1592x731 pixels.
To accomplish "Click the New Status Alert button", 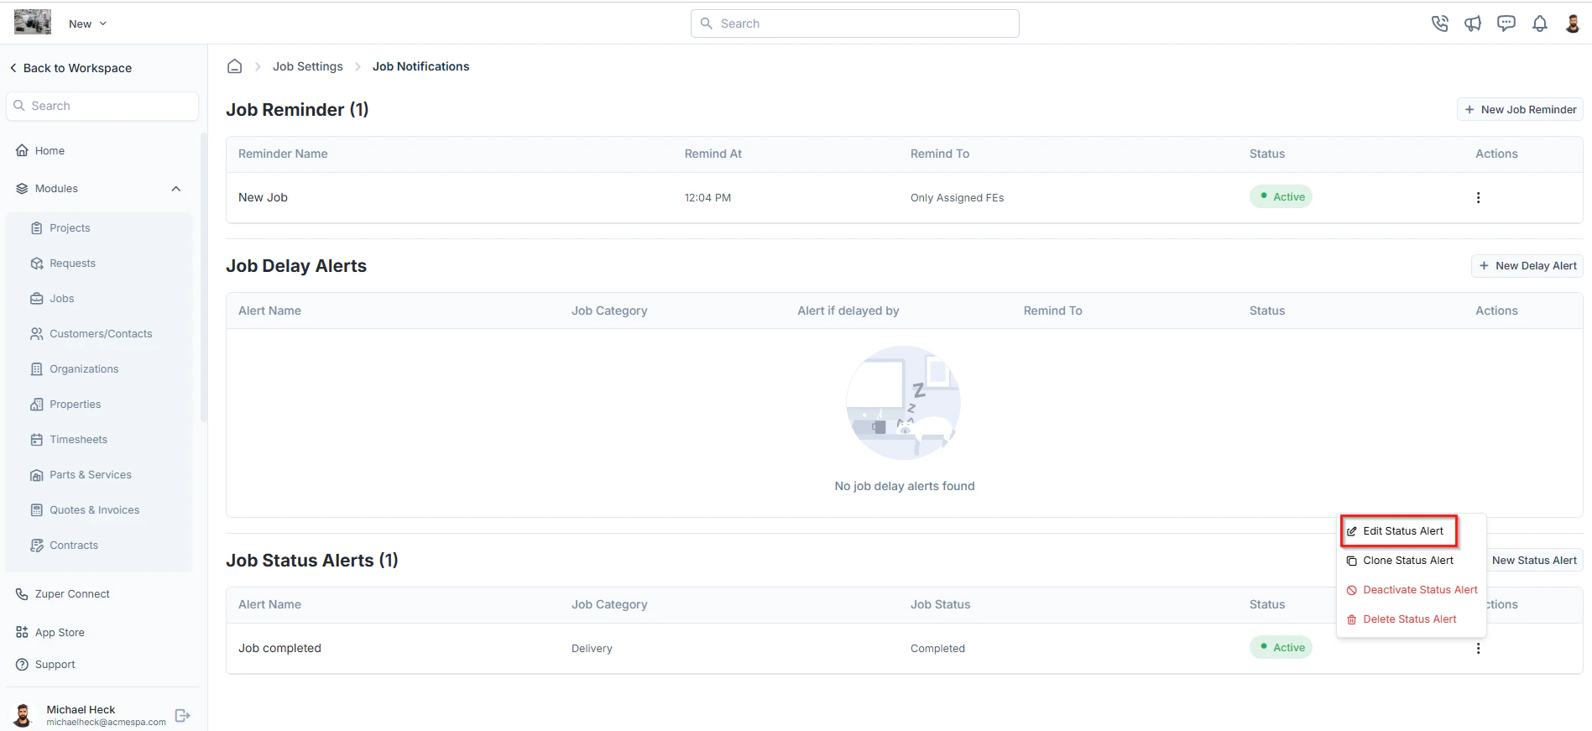I will tap(1535, 561).
